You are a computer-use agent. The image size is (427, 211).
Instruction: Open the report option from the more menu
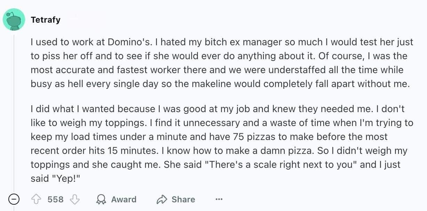click(x=219, y=199)
